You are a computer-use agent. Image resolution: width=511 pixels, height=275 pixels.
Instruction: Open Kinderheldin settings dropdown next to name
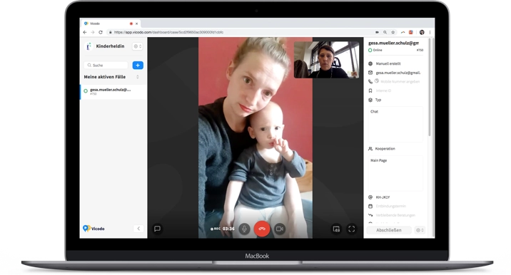[138, 46]
